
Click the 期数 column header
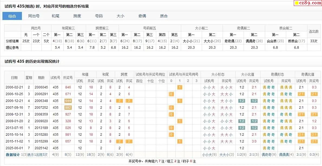(x=41, y=78)
